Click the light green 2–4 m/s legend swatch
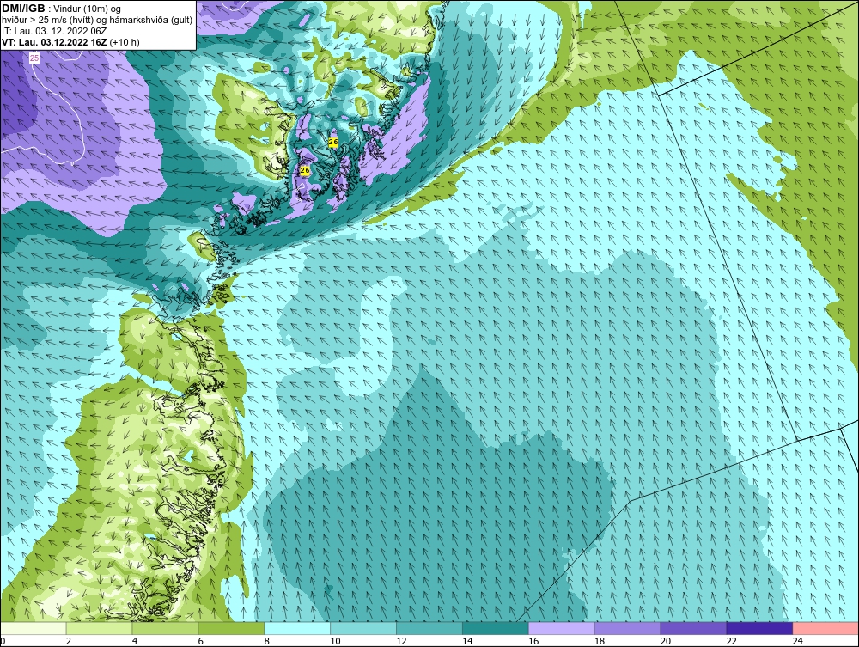This screenshot has height=647, width=859. coord(99,628)
